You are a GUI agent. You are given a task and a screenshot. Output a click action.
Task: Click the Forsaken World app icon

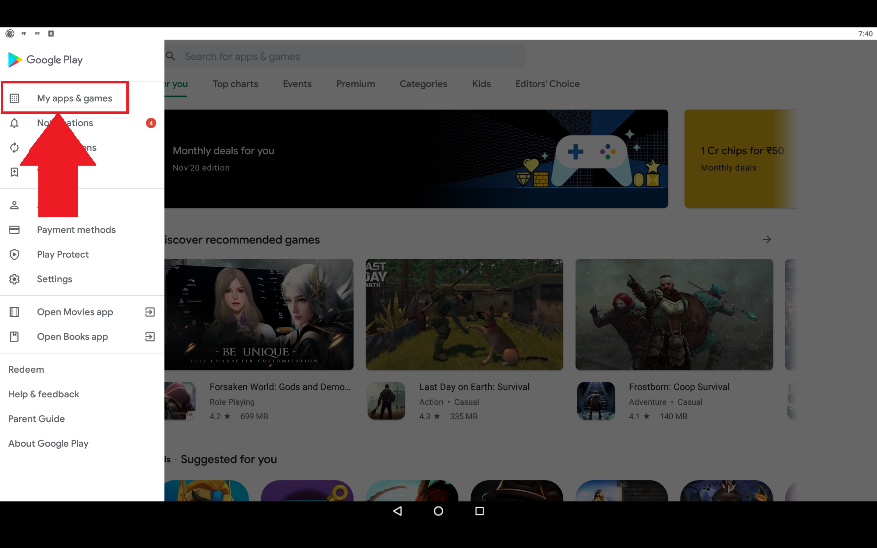(180, 400)
